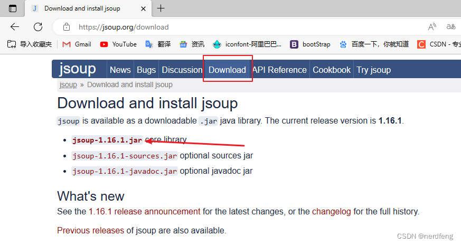
Task: Open the changelog link
Action: pos(331,211)
